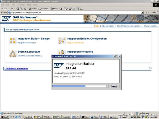Open the System Landscape Directory link

click(30, 56)
